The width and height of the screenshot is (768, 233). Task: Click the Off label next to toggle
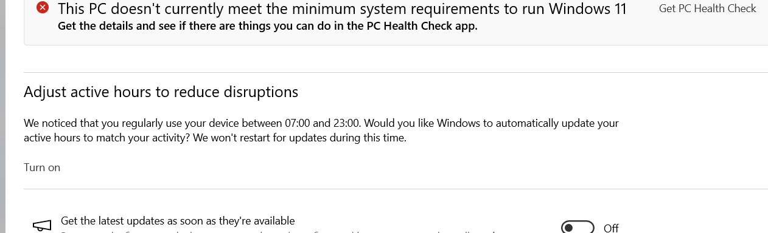pyautogui.click(x=611, y=228)
